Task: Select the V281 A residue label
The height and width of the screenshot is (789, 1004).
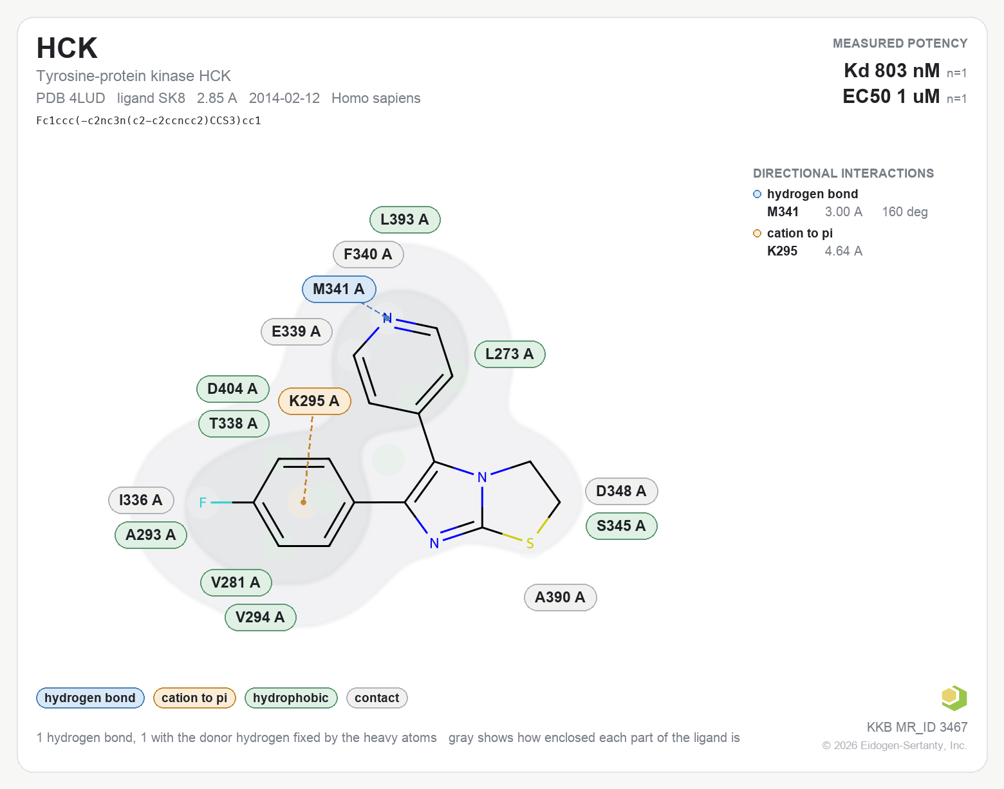Action: [x=236, y=582]
